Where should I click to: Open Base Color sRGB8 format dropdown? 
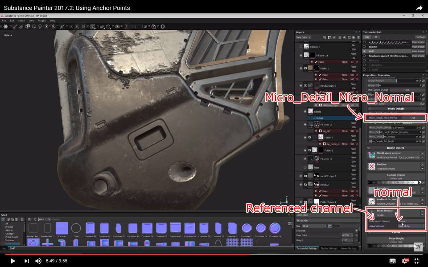(x=347, y=235)
